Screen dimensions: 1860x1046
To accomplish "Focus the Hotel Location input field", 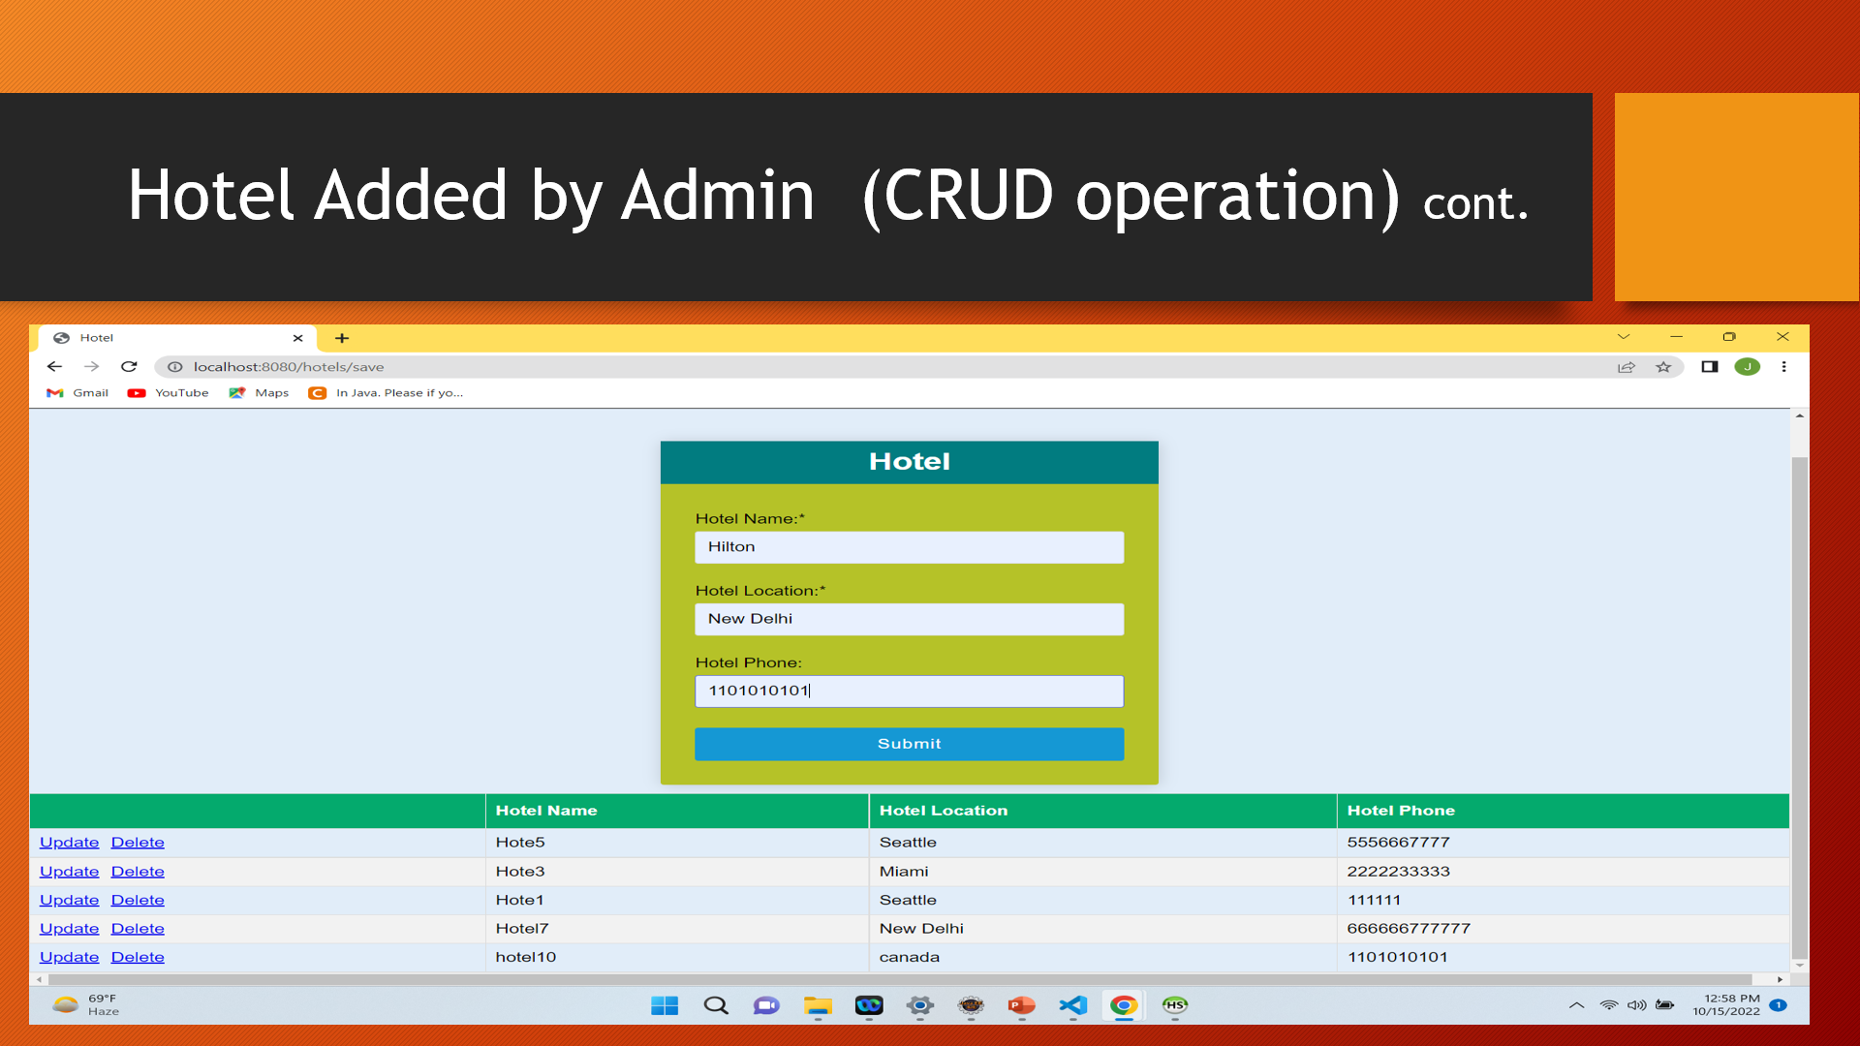I will (909, 619).
